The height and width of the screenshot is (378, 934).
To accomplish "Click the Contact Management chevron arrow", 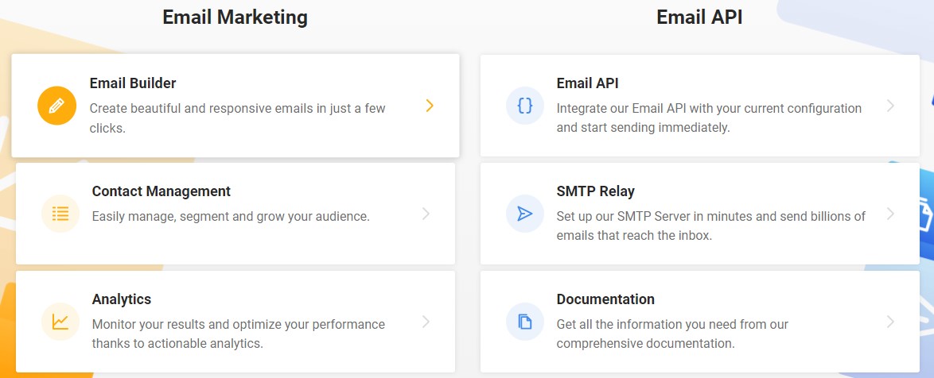I will 426,214.
